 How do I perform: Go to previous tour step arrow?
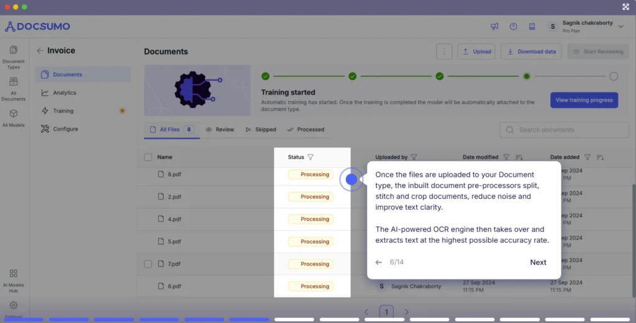point(378,262)
